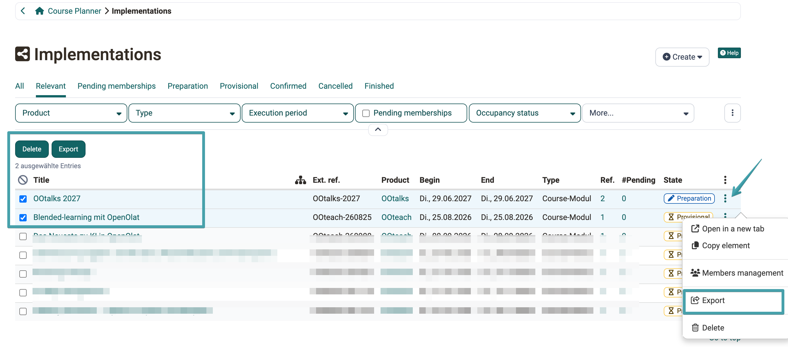Switch to the Provisional tab
This screenshot has height=347, width=788.
point(239,86)
